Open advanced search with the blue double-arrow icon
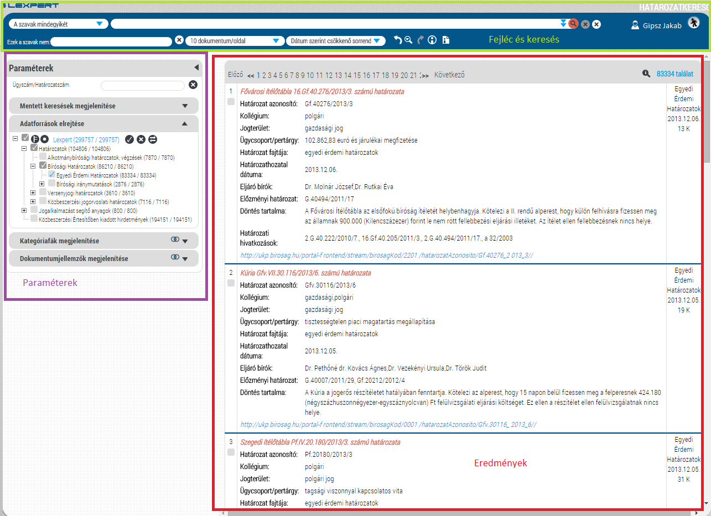Image resolution: width=711 pixels, height=516 pixels. pyautogui.click(x=563, y=24)
